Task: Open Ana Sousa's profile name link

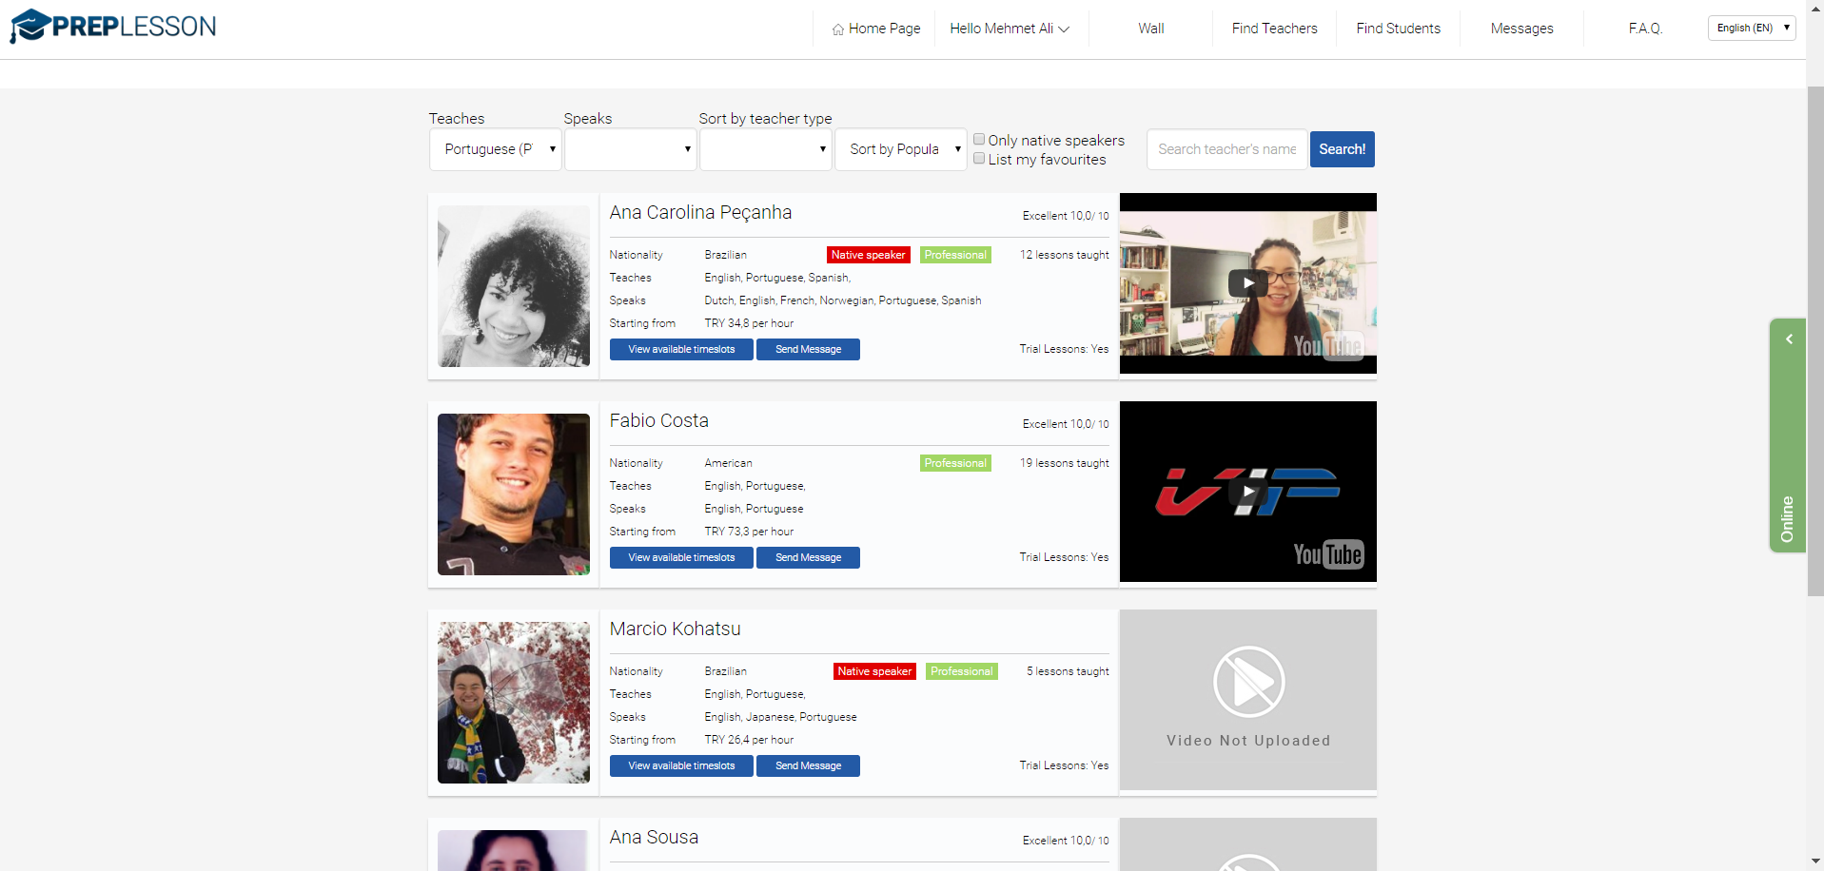Action: (655, 838)
